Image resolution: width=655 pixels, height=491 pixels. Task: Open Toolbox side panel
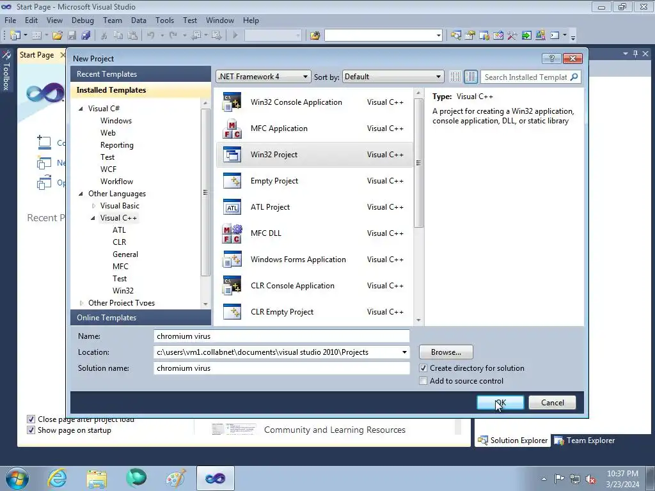click(6, 70)
